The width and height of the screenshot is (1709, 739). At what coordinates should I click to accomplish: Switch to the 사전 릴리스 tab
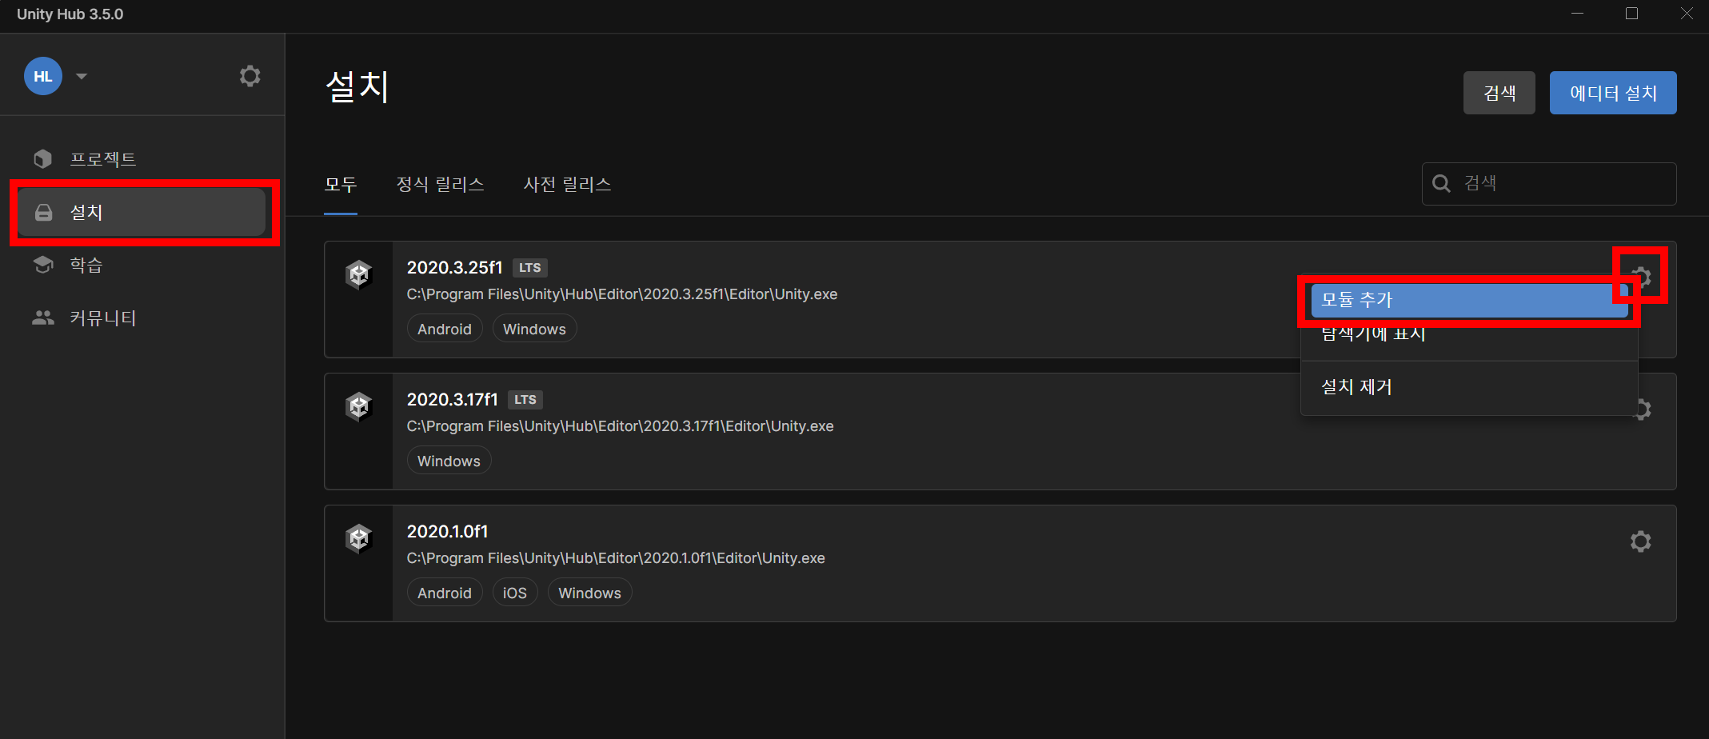[568, 185]
